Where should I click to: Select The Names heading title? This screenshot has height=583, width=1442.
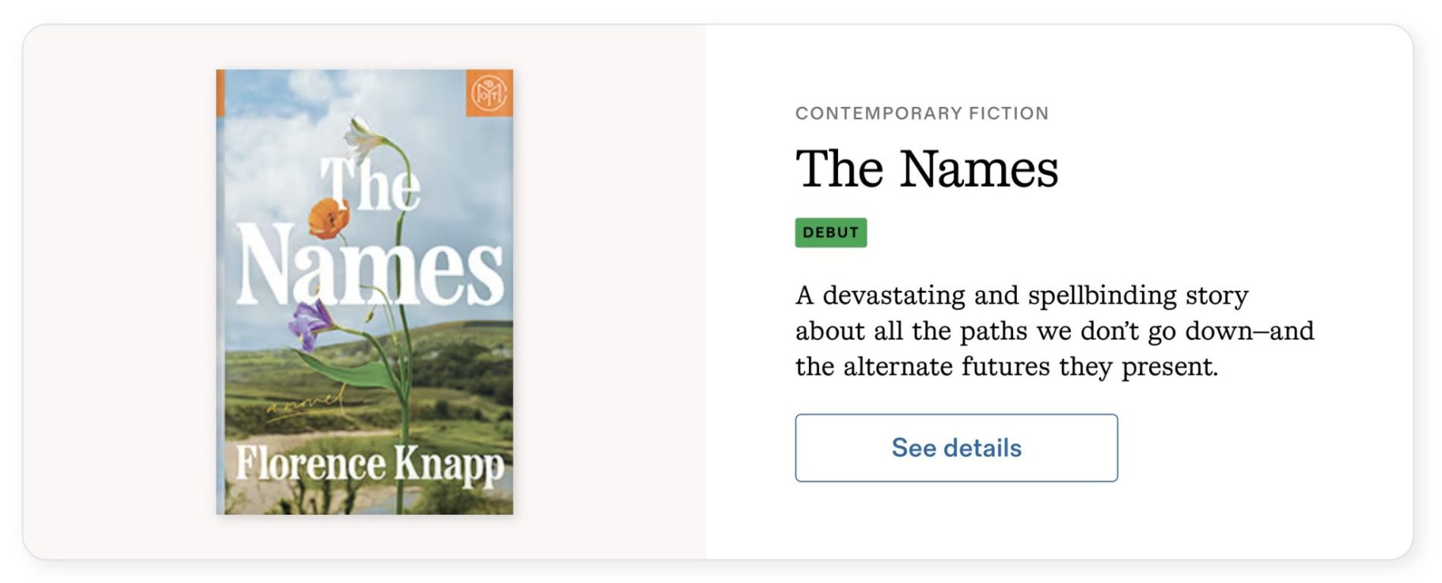pos(926,169)
